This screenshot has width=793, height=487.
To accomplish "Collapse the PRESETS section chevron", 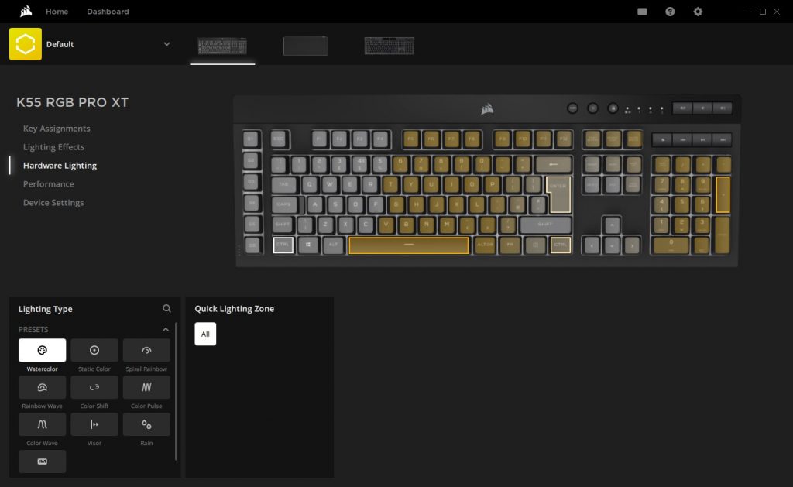I will tap(166, 329).
